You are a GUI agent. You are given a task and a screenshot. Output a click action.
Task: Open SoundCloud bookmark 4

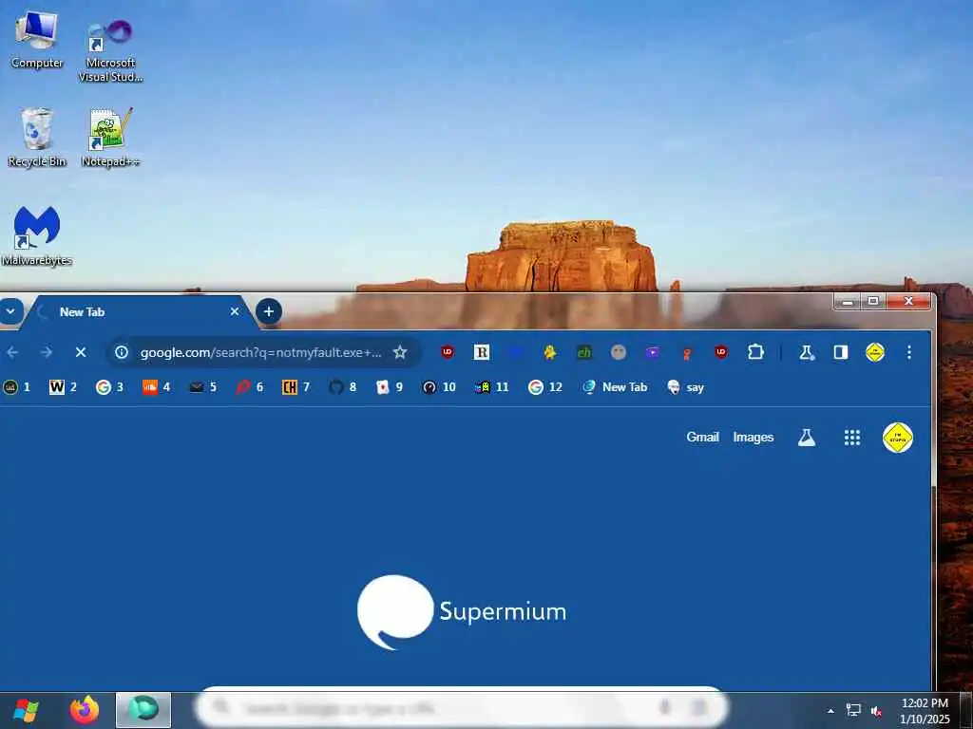[x=157, y=387]
